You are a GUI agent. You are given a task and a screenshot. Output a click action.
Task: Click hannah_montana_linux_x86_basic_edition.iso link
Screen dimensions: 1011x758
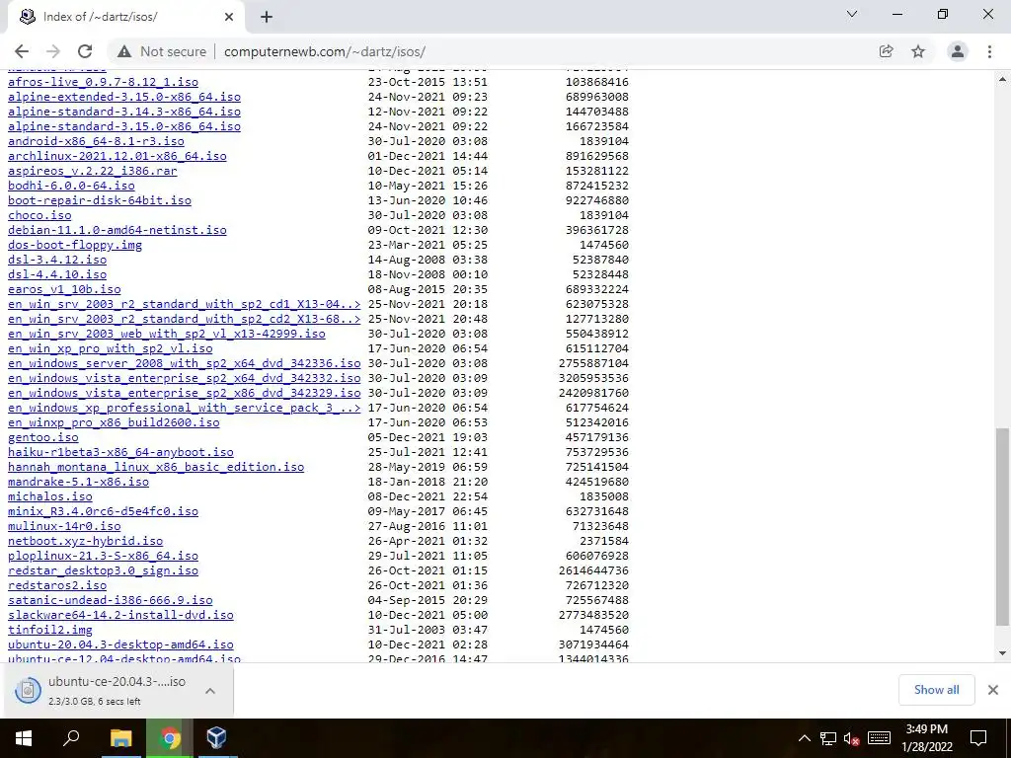click(x=156, y=467)
